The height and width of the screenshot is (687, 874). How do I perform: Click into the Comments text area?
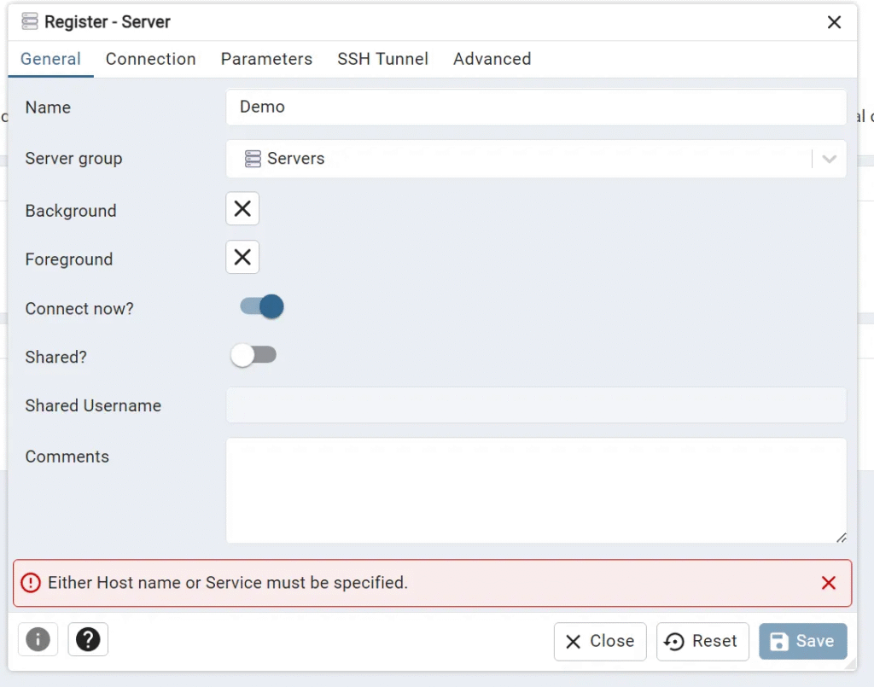pyautogui.click(x=536, y=491)
